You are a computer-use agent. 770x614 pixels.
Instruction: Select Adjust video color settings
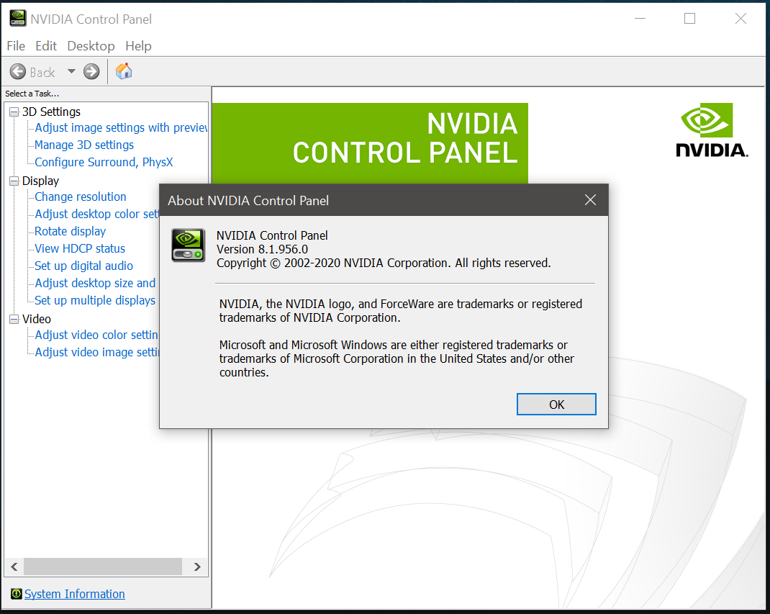[x=96, y=335]
